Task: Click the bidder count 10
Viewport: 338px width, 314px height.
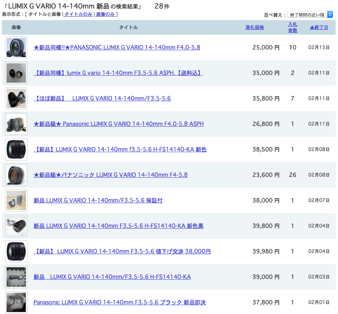Action: click(x=292, y=48)
